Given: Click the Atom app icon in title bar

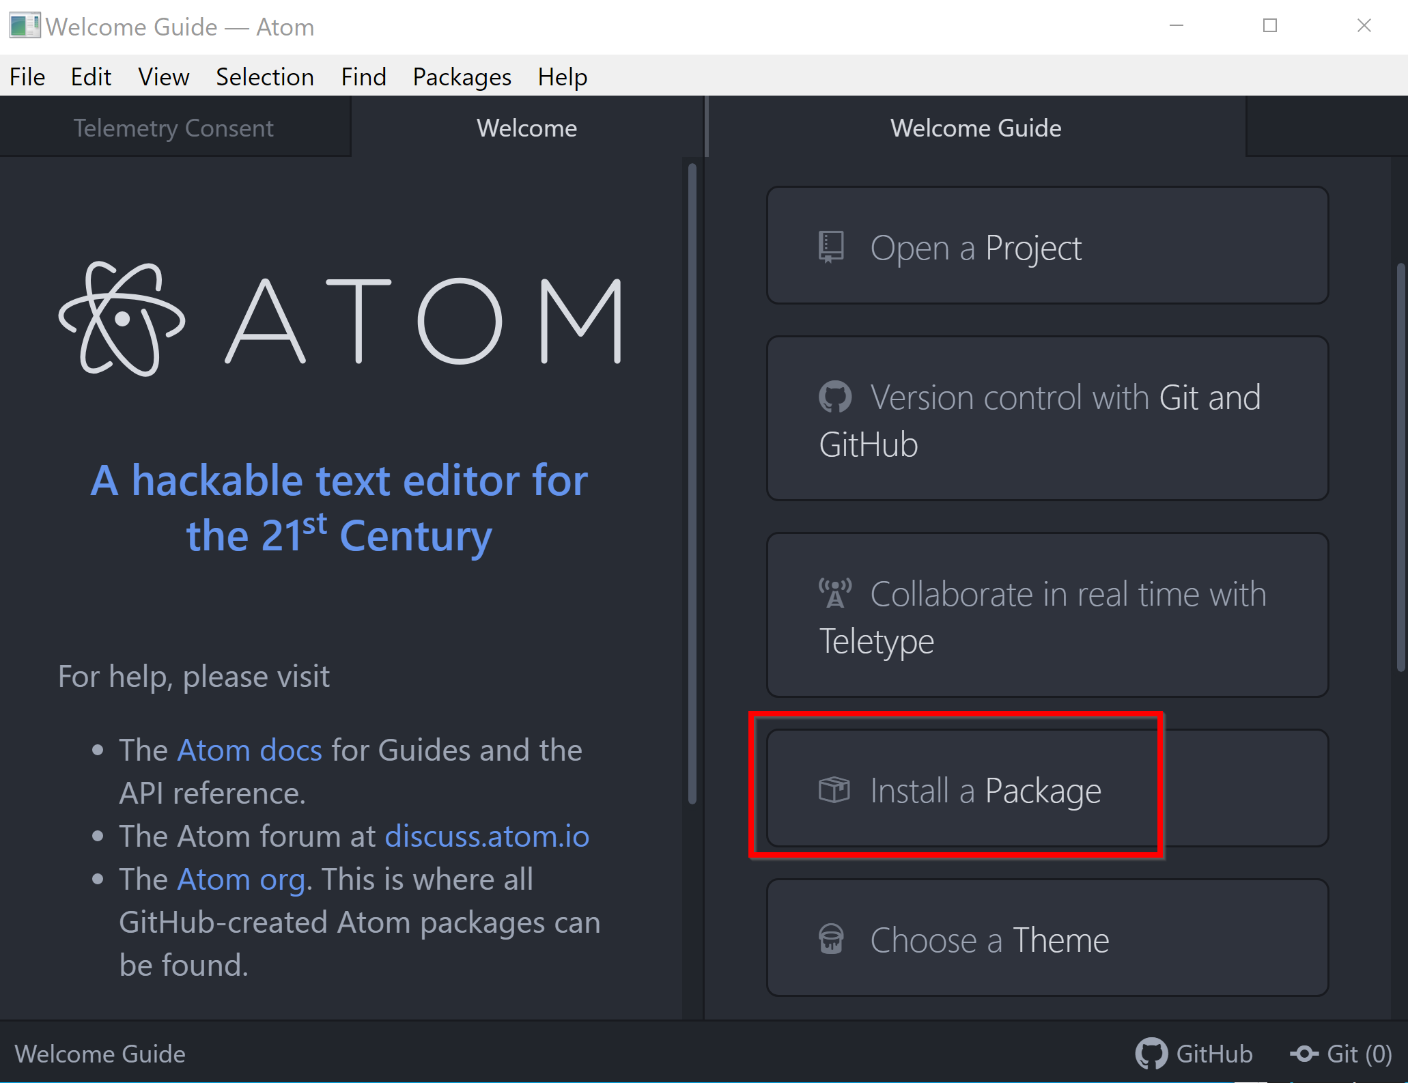Looking at the screenshot, I should (25, 26).
